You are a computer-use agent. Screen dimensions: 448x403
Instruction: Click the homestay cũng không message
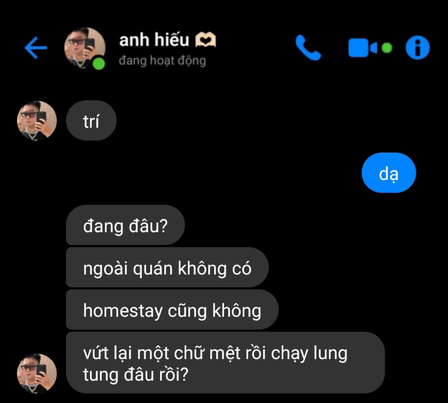click(x=172, y=310)
